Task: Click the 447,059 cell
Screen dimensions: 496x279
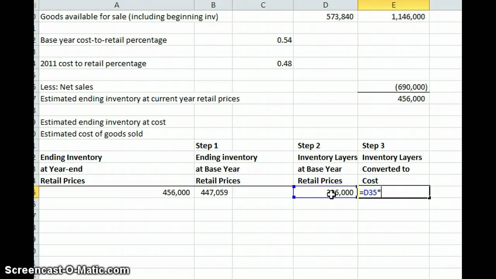Action: click(213, 192)
